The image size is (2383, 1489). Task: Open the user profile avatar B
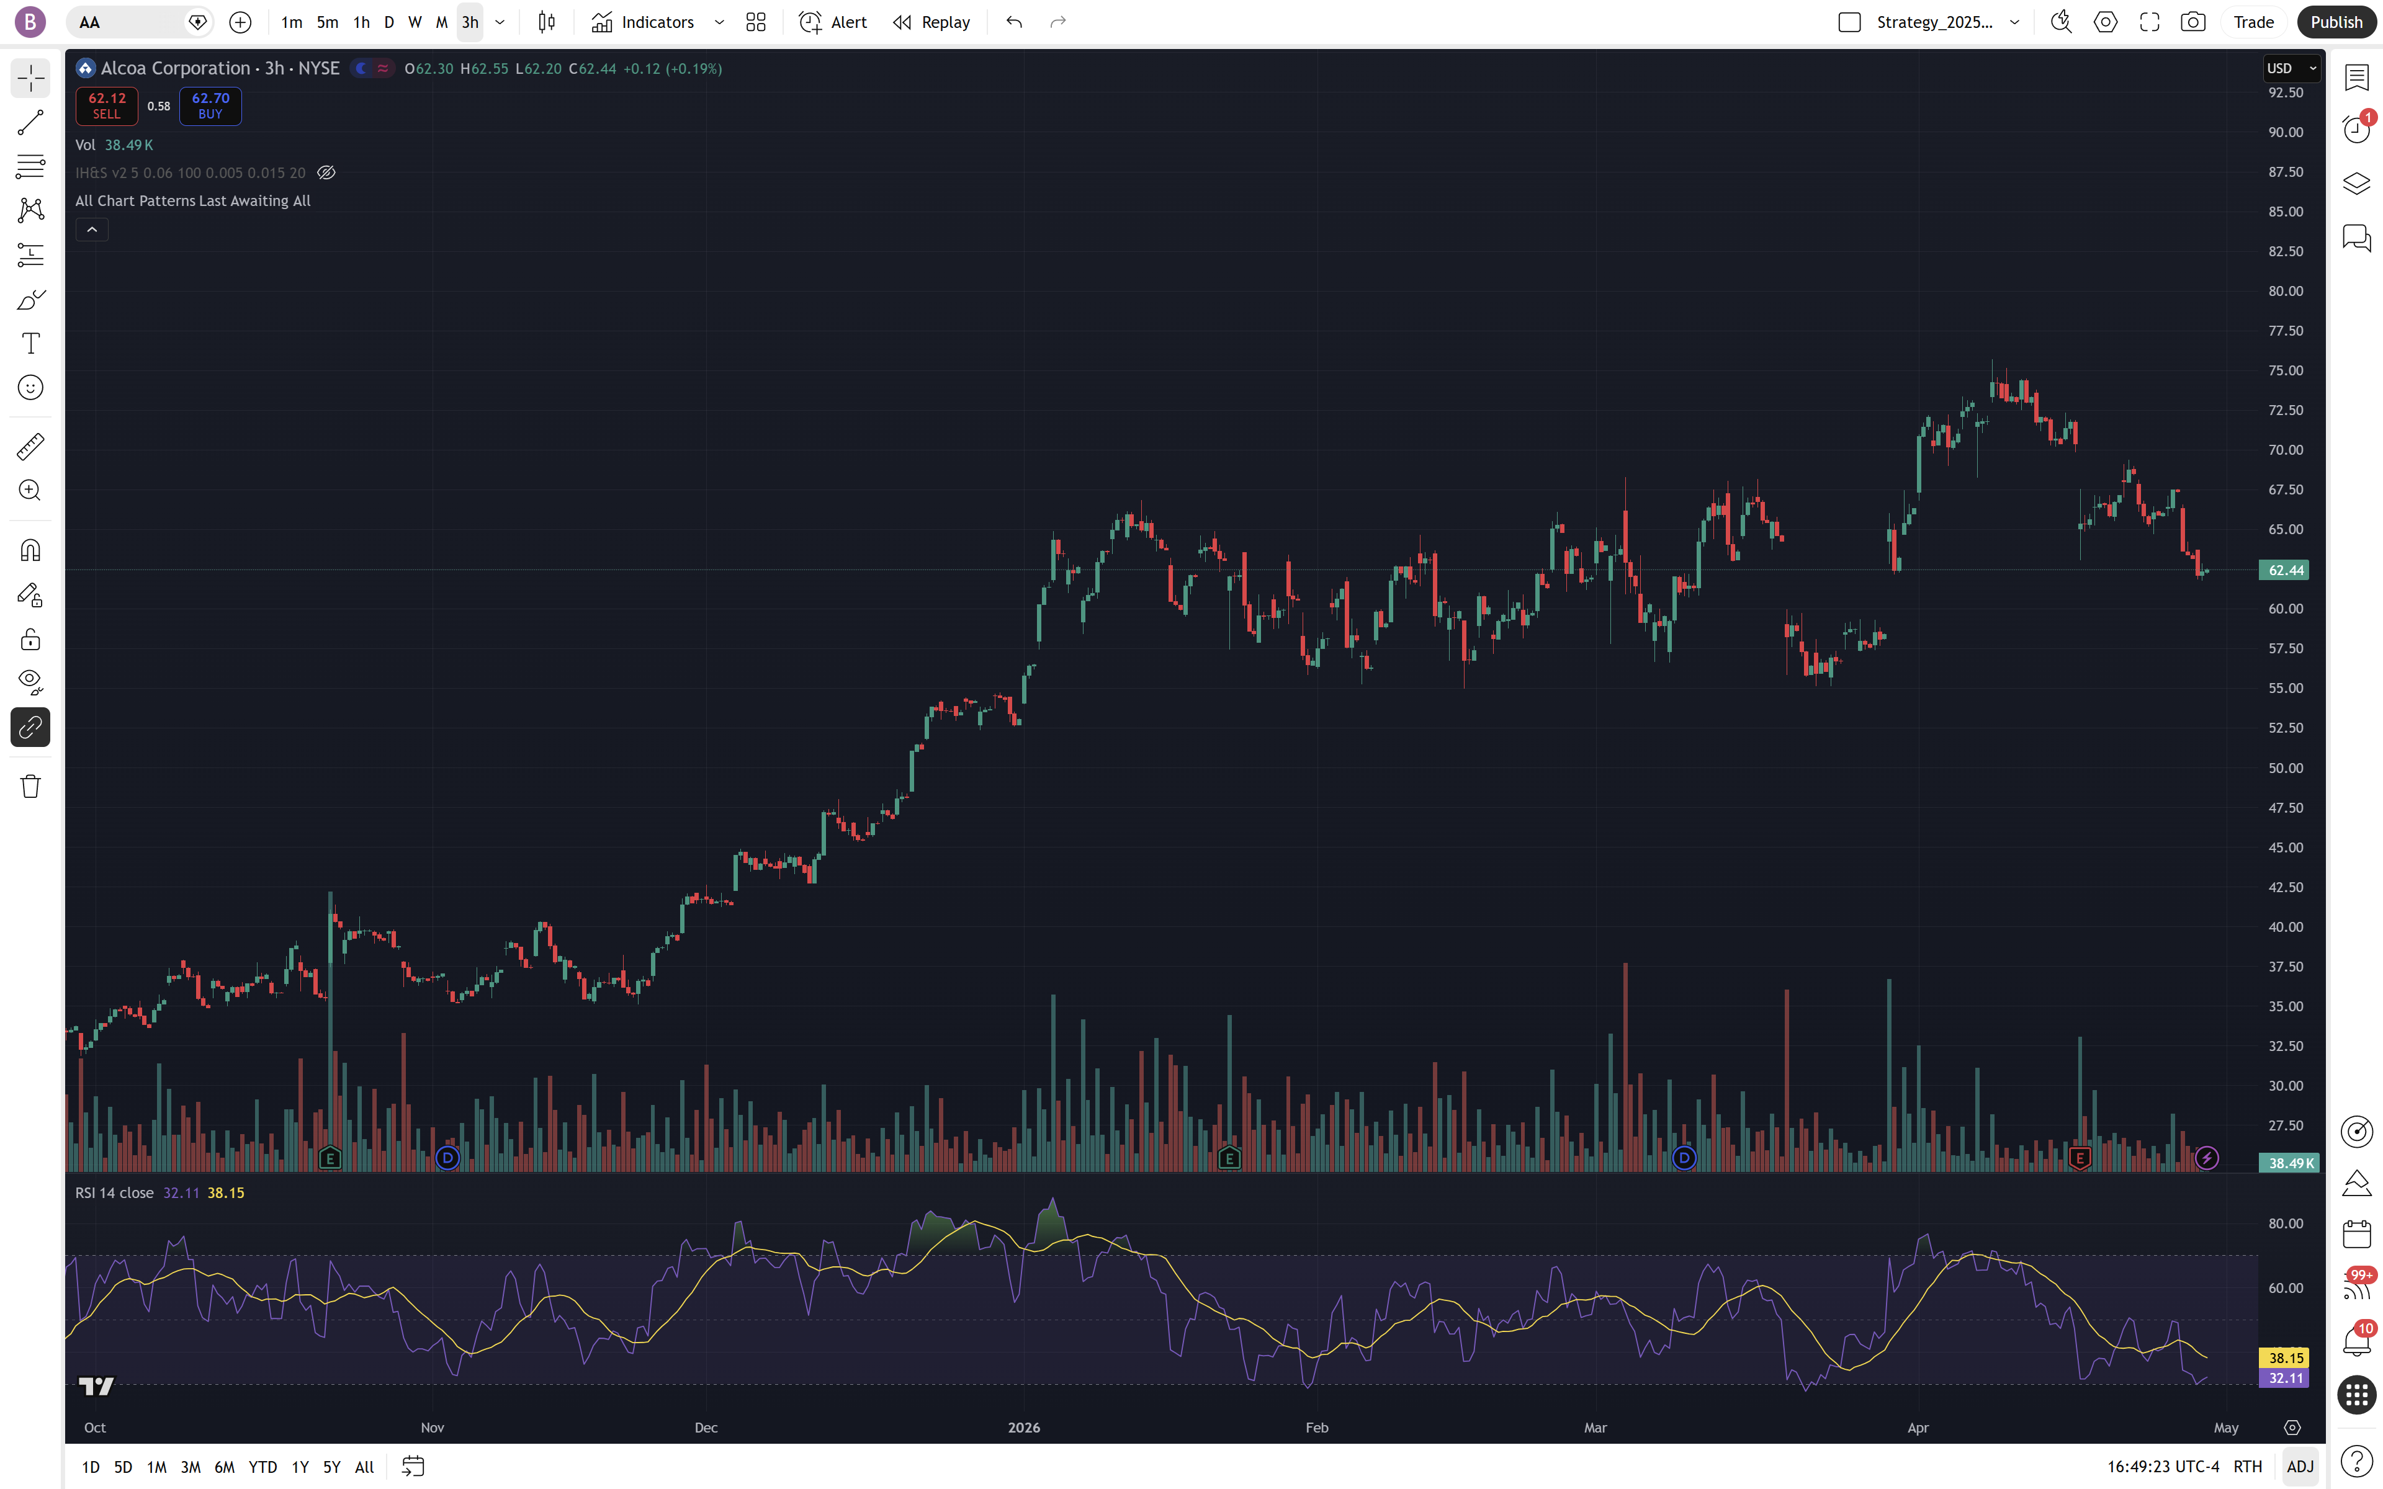(x=30, y=22)
